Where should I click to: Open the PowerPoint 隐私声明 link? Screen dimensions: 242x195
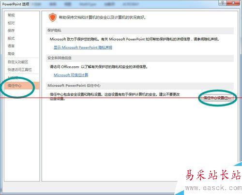click(83, 47)
